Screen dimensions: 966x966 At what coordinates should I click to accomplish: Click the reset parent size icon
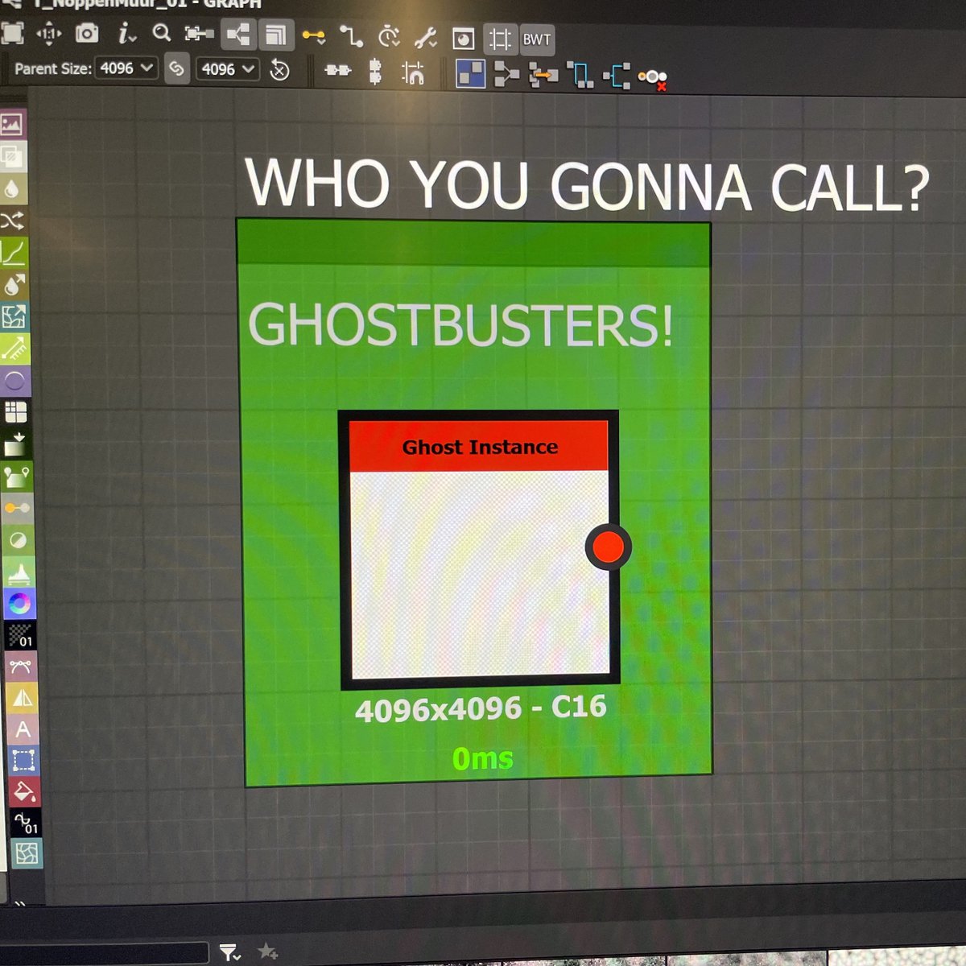pyautogui.click(x=279, y=70)
